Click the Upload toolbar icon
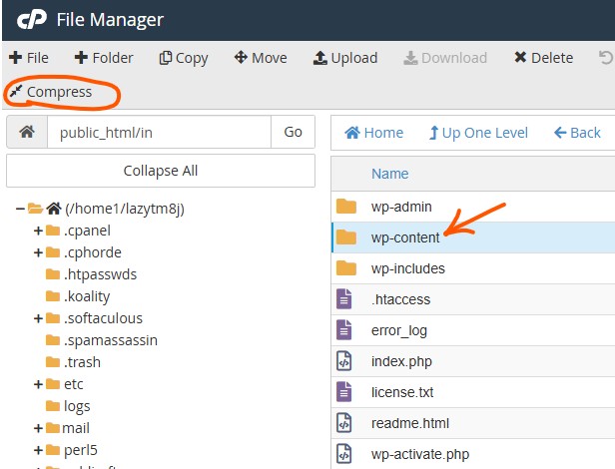The height and width of the screenshot is (469, 615). coord(320,58)
